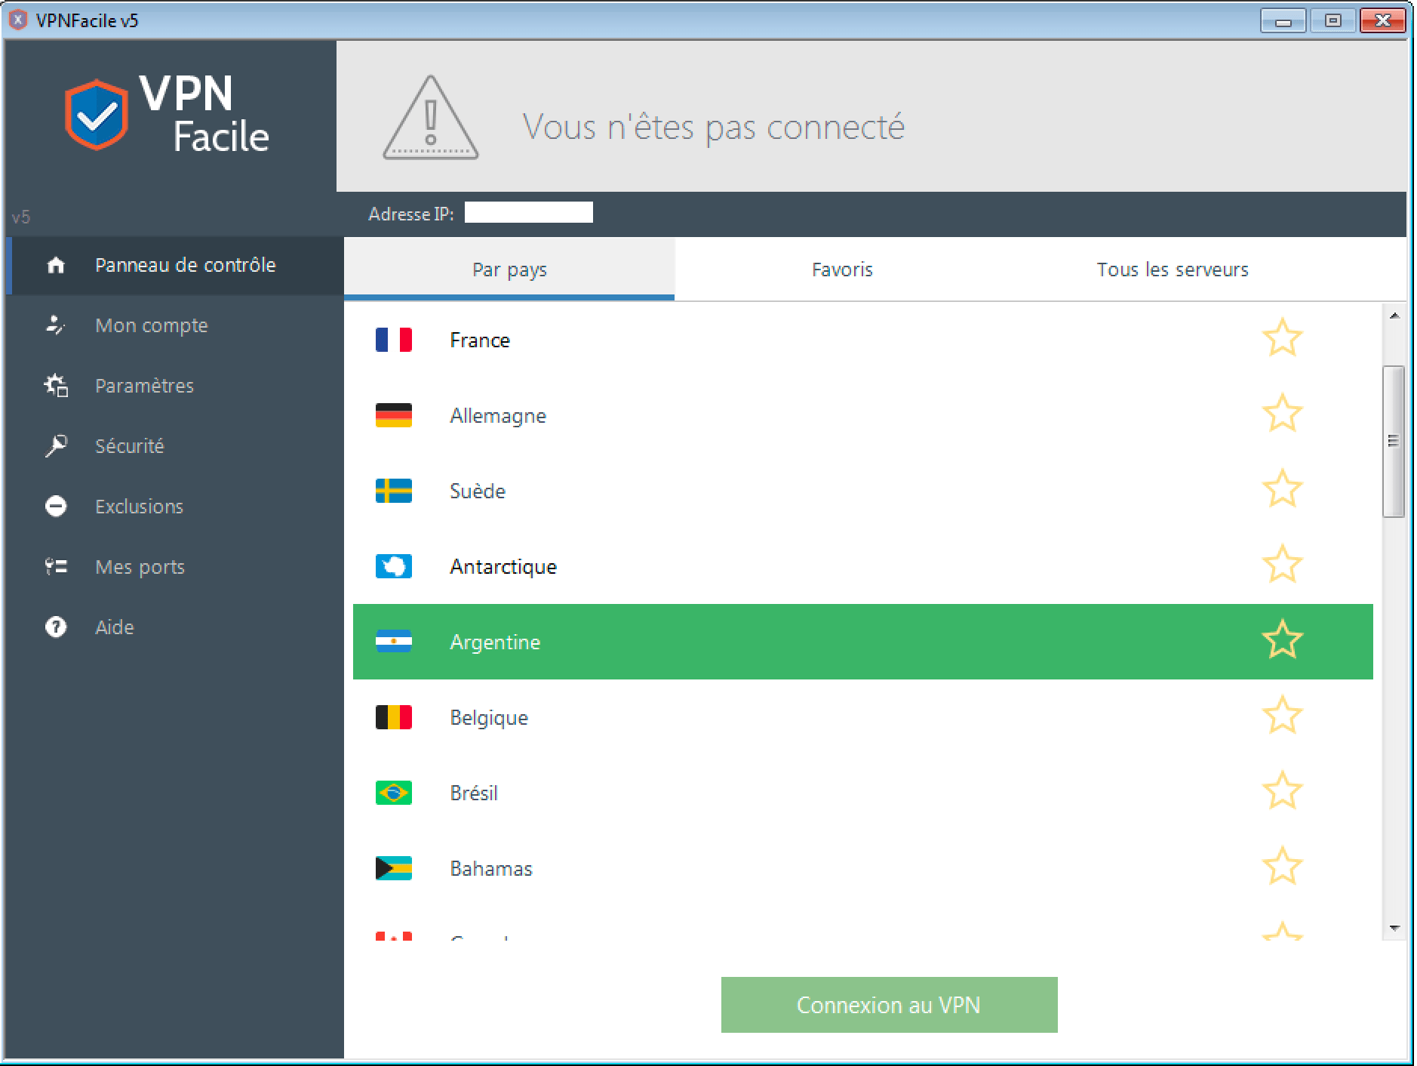Click the Connexion au VPN button

click(889, 1005)
